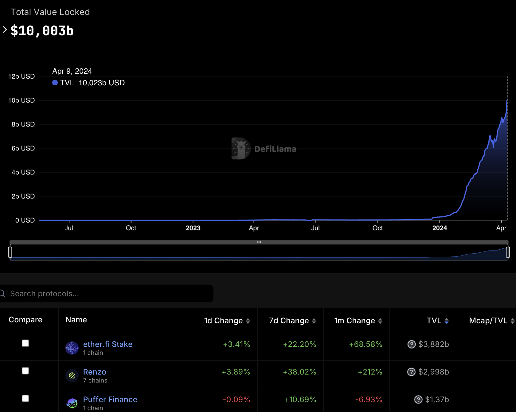Click the Name column header
Viewport: 516px width, 412px height.
(76, 320)
